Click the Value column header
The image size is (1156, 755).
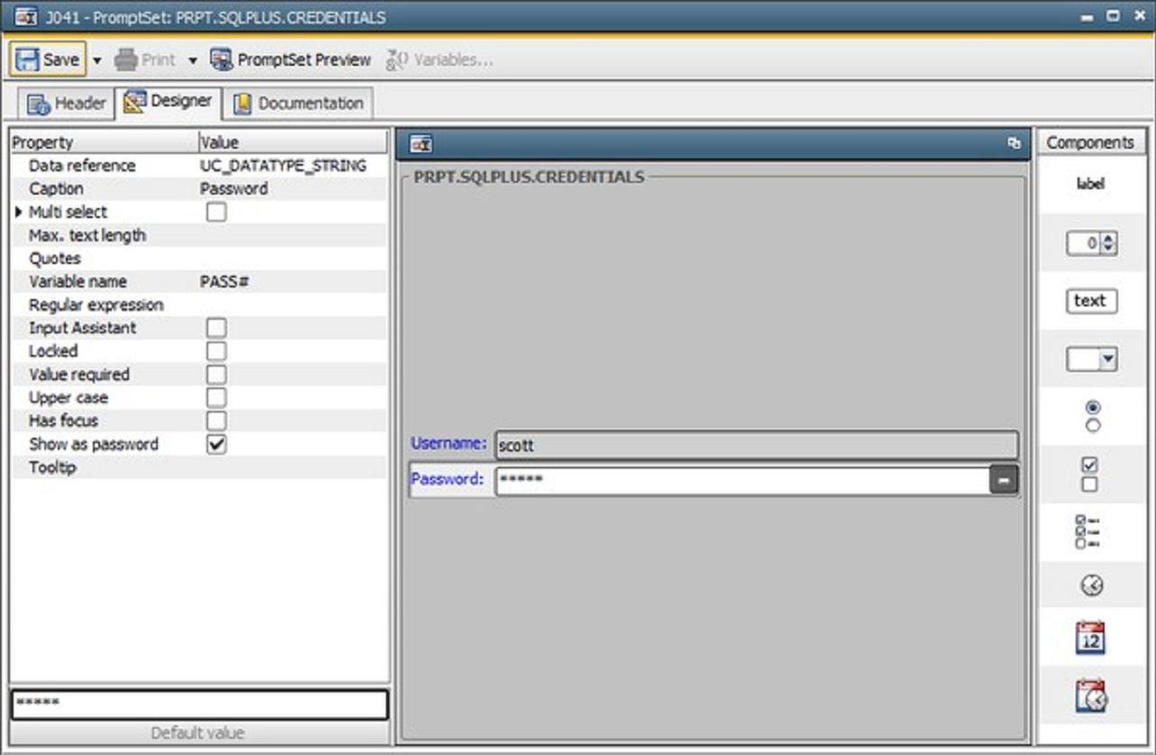pyautogui.click(x=292, y=142)
